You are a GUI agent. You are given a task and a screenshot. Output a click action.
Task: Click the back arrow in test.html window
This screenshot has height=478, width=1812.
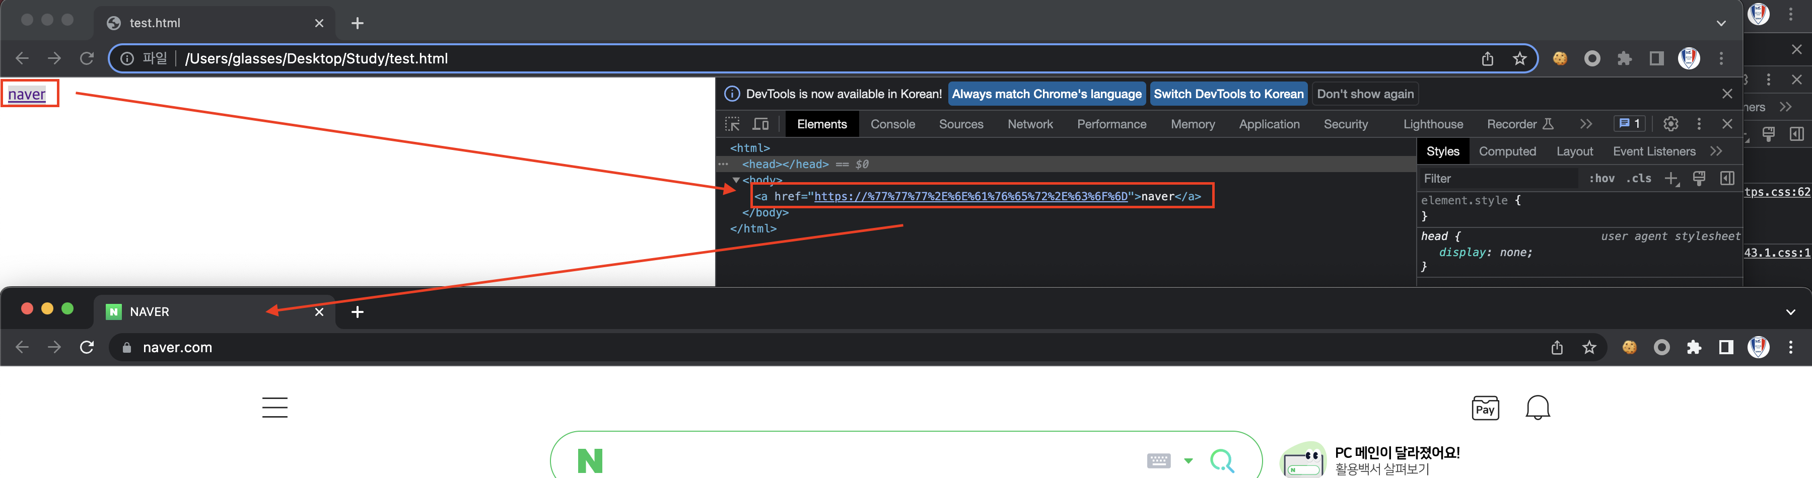pyautogui.click(x=22, y=58)
